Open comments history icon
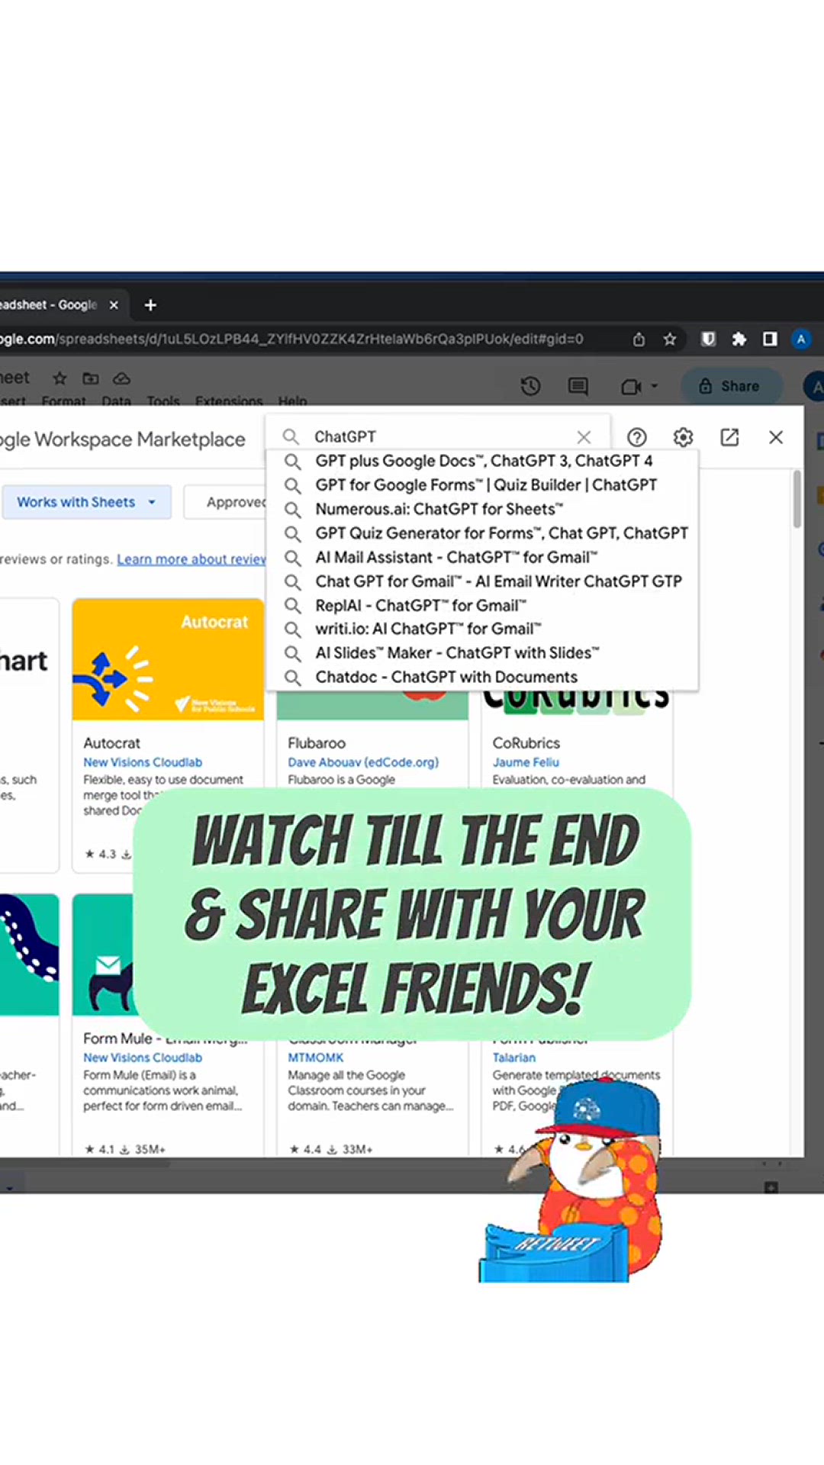 click(x=578, y=387)
